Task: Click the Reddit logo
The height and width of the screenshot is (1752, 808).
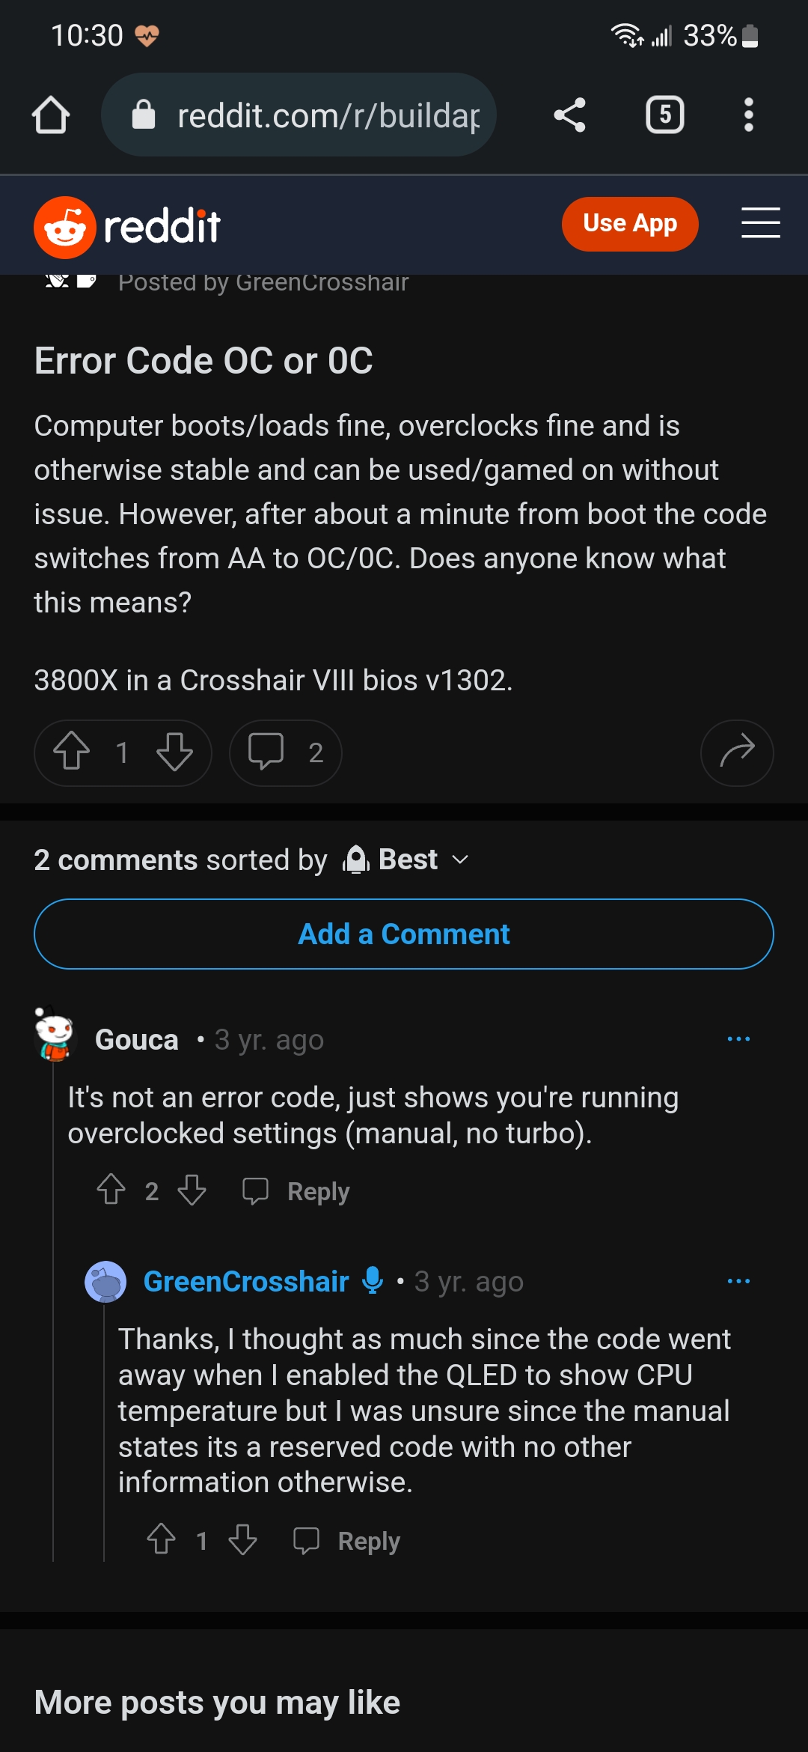Action: (127, 227)
